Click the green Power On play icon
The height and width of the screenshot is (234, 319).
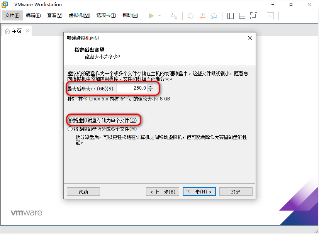151,16
